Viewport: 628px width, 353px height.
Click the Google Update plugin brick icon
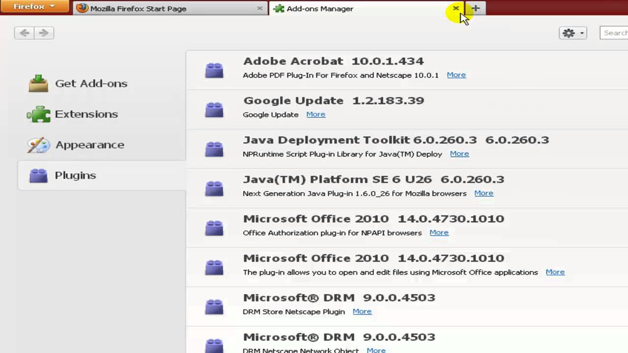click(214, 109)
